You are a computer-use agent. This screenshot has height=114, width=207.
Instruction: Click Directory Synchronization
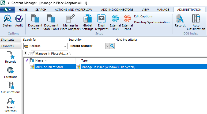pyautogui.click(x=152, y=22)
